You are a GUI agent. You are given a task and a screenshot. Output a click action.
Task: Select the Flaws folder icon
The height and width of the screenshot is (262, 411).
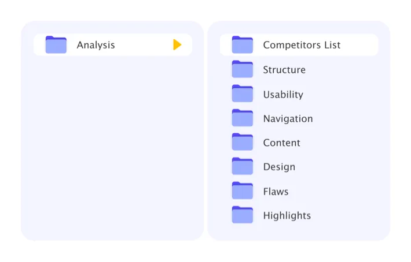click(243, 191)
